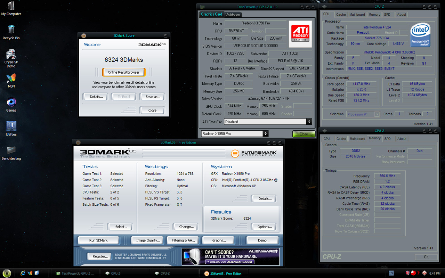Click the 3DMark05 main window title icon
445x278 pixels.
pyautogui.click(x=78, y=142)
